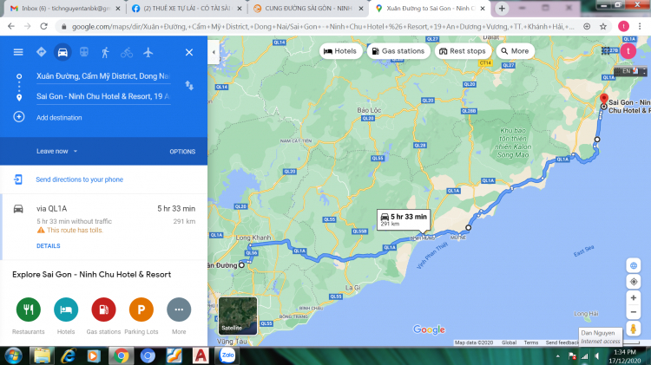The width and height of the screenshot is (651, 365).
Task: Select best travel mode diamond icon
Action: [x=41, y=52]
